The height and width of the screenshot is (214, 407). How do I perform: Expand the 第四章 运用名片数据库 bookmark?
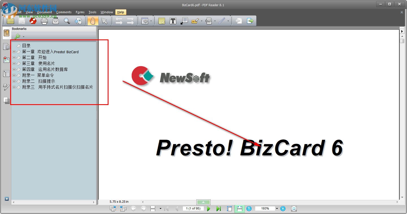click(14, 69)
